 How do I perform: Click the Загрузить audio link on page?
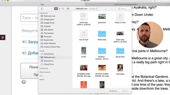[33, 42]
